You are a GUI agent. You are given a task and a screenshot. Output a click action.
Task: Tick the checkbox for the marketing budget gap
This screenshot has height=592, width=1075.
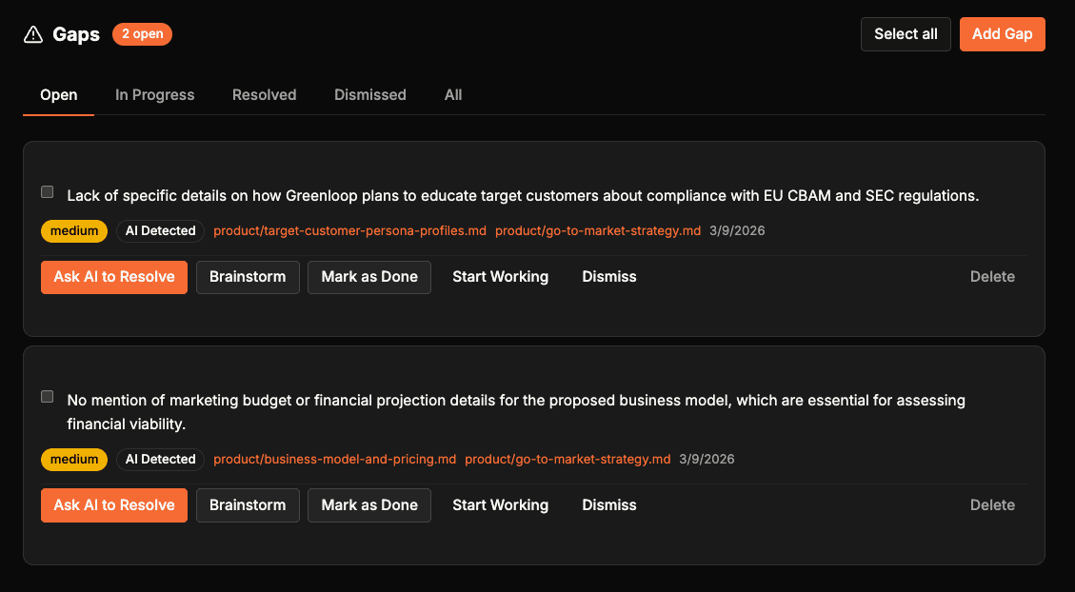[x=48, y=397]
